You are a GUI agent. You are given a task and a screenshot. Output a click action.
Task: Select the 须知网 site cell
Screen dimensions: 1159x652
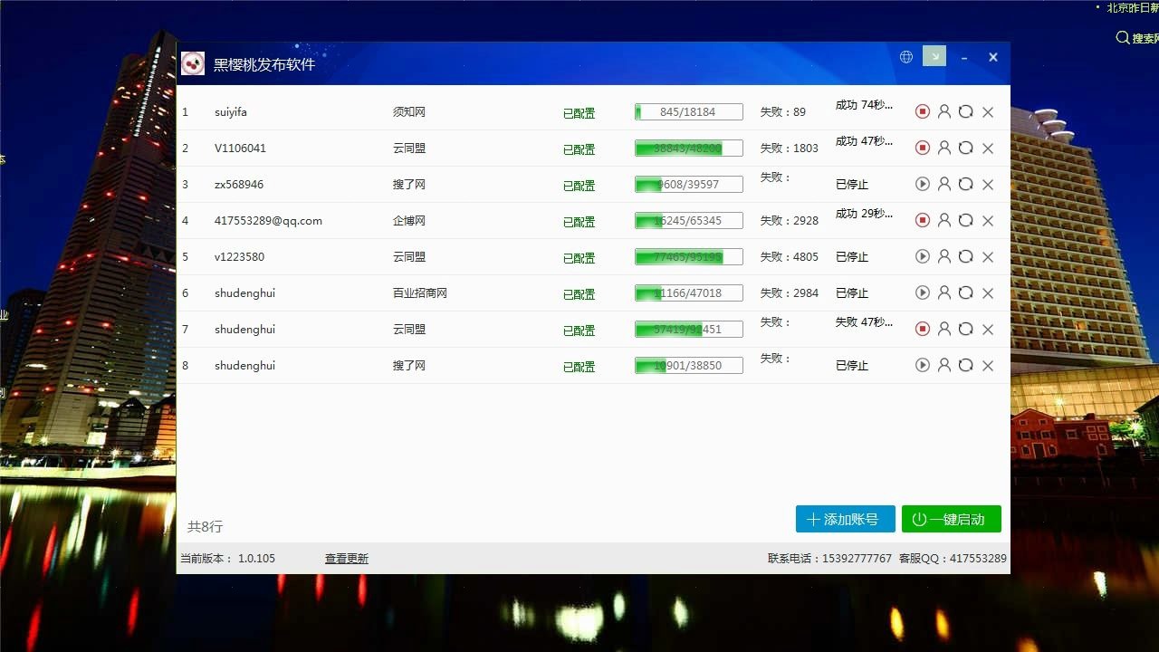409,112
